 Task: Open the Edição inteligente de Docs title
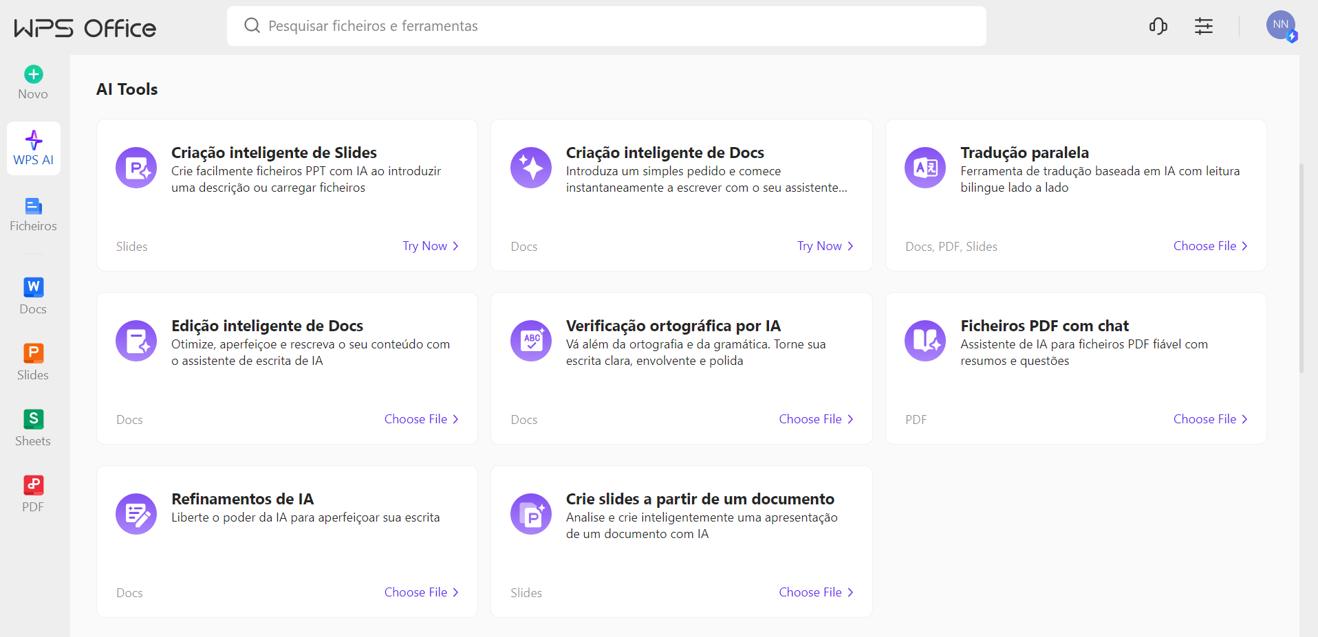(x=267, y=326)
